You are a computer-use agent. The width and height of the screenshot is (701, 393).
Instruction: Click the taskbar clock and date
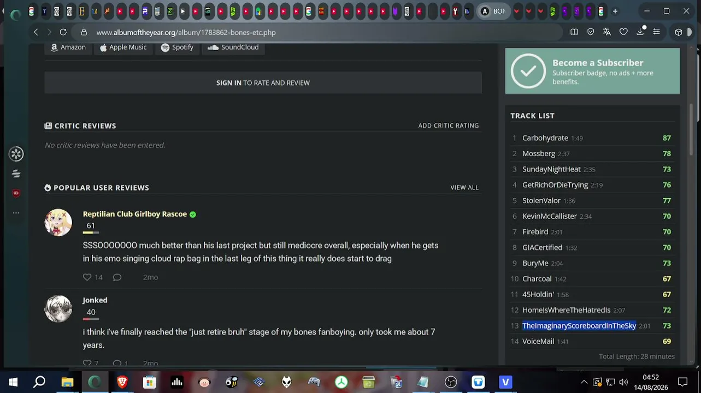651,382
